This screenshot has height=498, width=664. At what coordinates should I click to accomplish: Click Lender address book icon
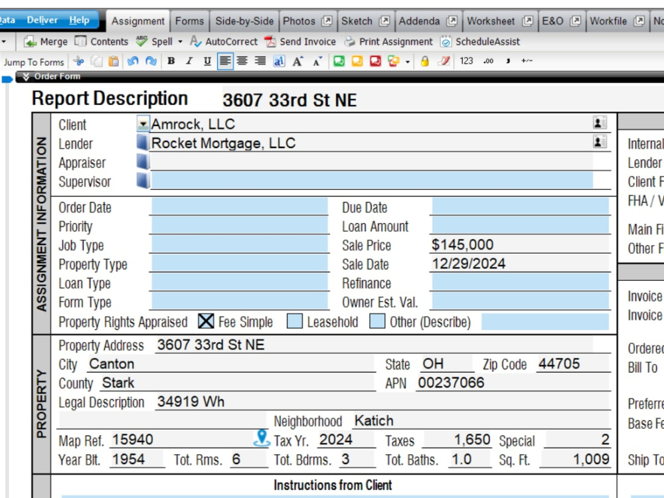(143, 143)
